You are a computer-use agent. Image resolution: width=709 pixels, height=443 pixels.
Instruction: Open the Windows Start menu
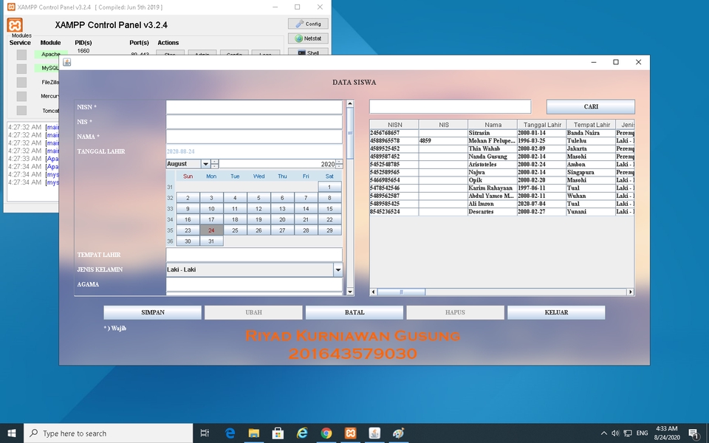[11, 433]
